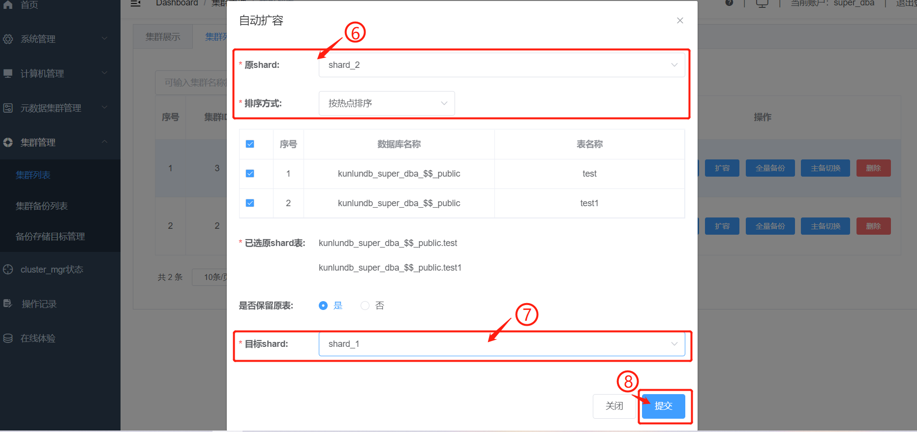Click the Operation Records sidebar icon

[x=8, y=304]
